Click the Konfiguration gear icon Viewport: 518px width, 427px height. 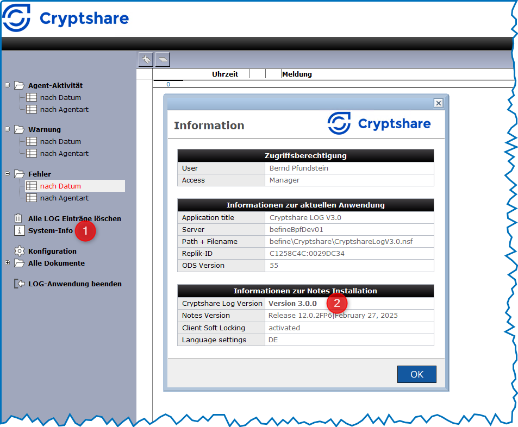(x=19, y=251)
